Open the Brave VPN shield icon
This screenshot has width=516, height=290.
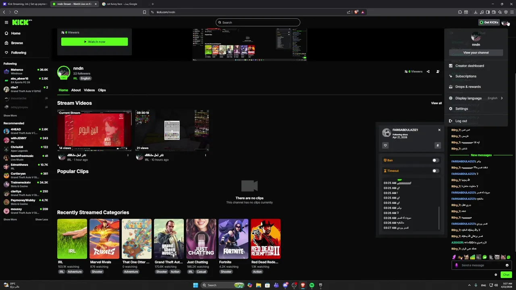506,12
